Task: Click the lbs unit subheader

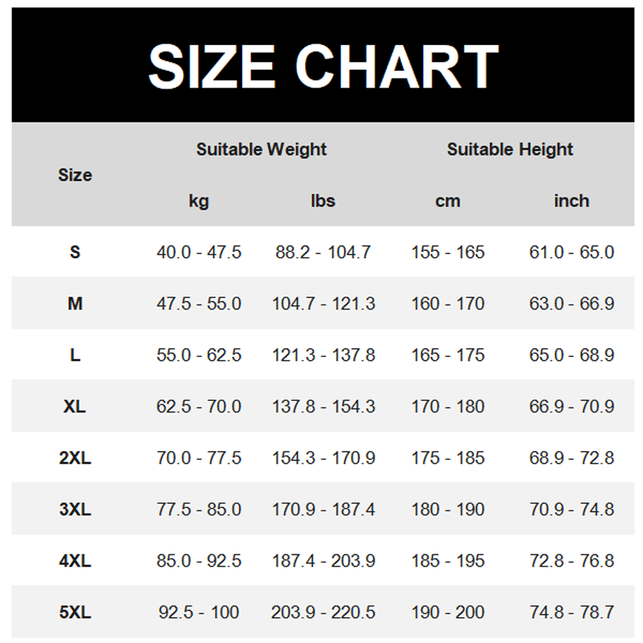Action: coord(323,201)
